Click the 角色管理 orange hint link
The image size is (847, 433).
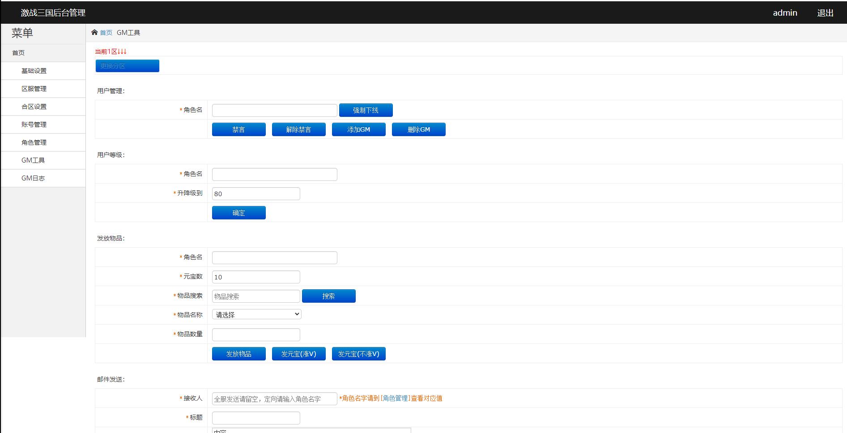(395, 398)
